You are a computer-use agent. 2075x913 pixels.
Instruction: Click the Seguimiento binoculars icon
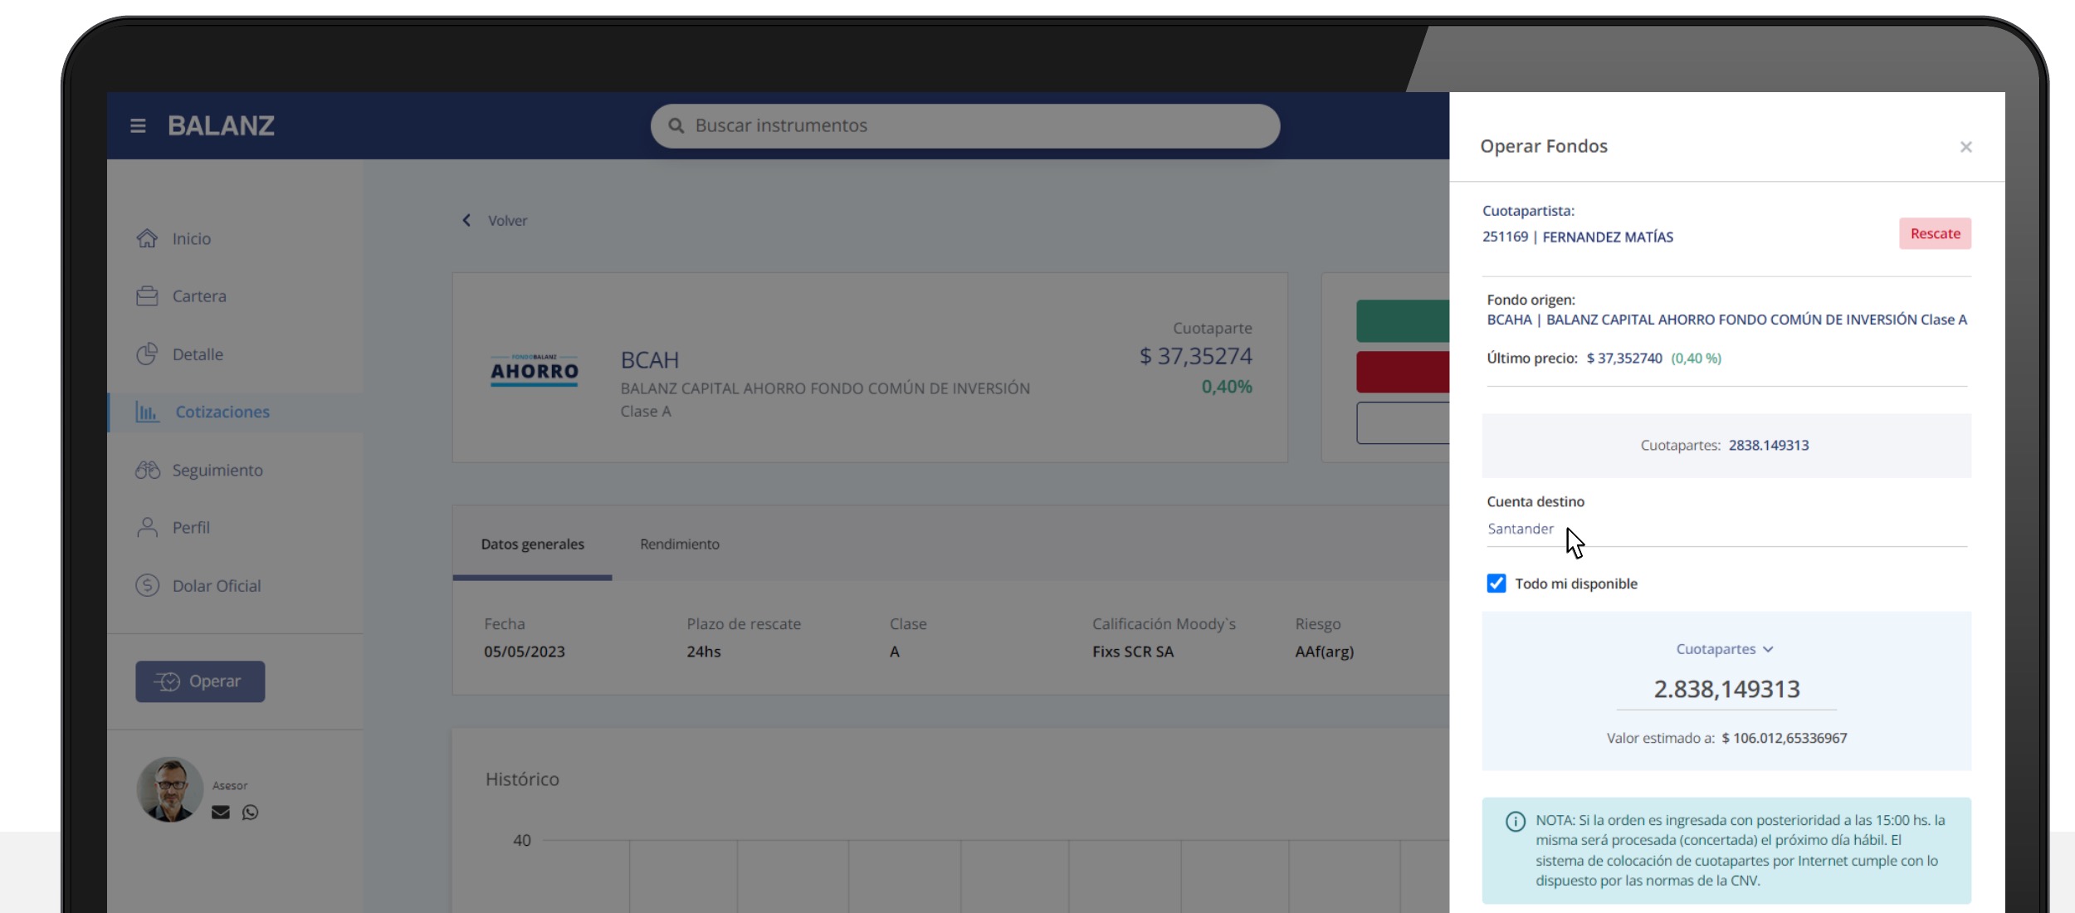[x=148, y=470]
